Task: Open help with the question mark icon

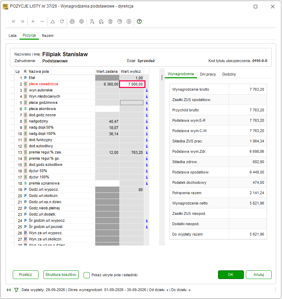Action: tap(139, 21)
